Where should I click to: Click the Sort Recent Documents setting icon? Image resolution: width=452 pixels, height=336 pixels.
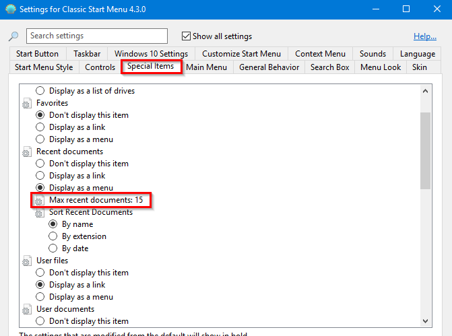40,212
